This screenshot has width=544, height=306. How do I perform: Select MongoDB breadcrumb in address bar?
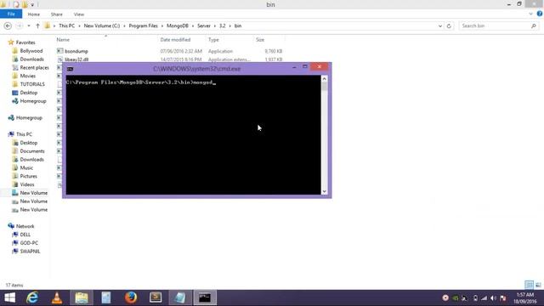pyautogui.click(x=178, y=26)
